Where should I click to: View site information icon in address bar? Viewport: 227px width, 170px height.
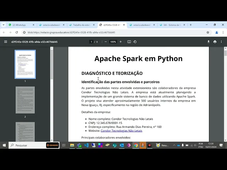tap(24, 32)
